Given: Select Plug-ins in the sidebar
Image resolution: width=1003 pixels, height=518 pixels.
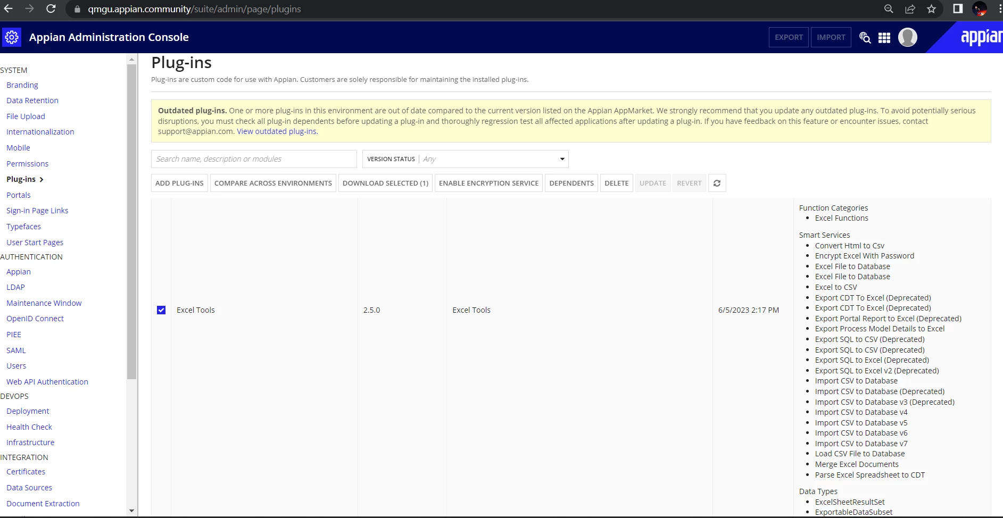Looking at the screenshot, I should point(21,179).
